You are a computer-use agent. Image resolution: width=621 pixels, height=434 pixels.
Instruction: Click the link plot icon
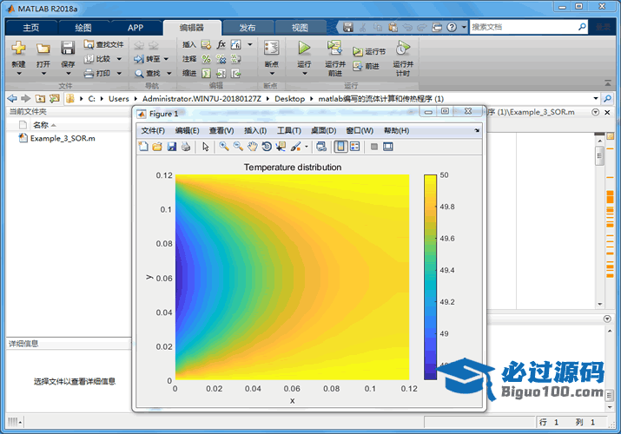pyautogui.click(x=321, y=147)
